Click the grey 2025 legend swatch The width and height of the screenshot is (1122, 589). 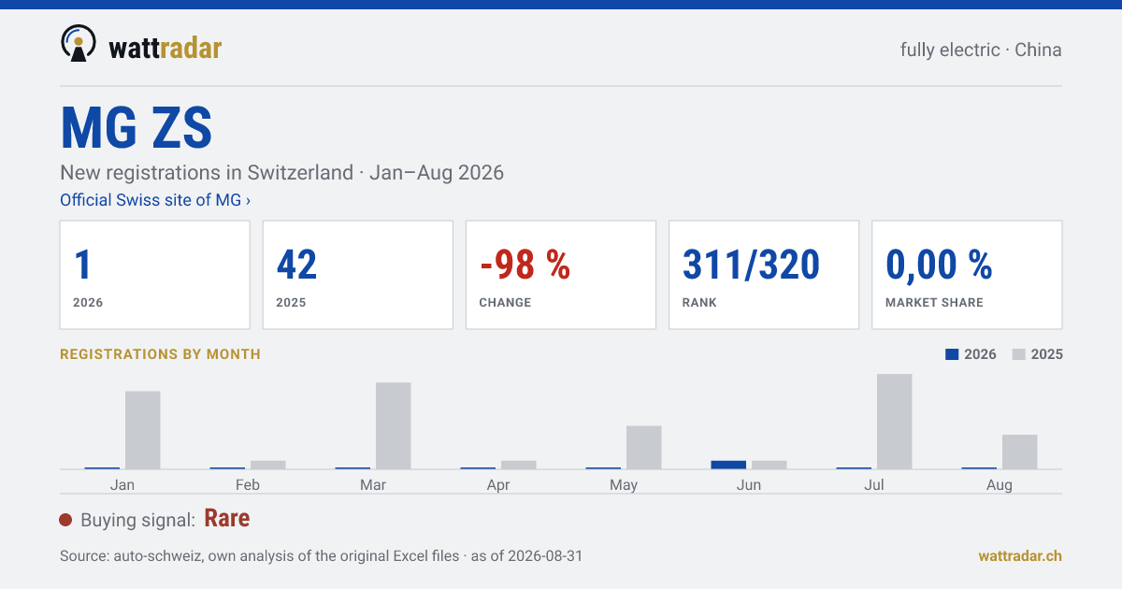[x=1019, y=354]
